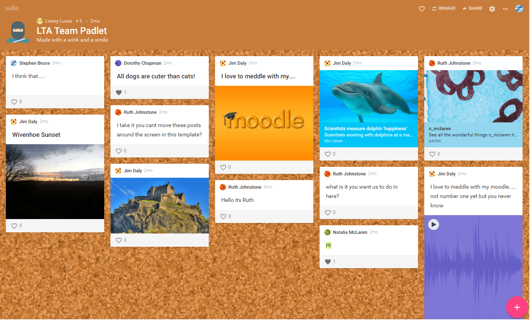Show the +5 additional contributors
The height and width of the screenshot is (320, 530).
79,21
